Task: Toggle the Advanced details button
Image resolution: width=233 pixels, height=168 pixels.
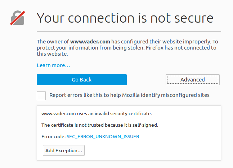Action: coord(193,80)
